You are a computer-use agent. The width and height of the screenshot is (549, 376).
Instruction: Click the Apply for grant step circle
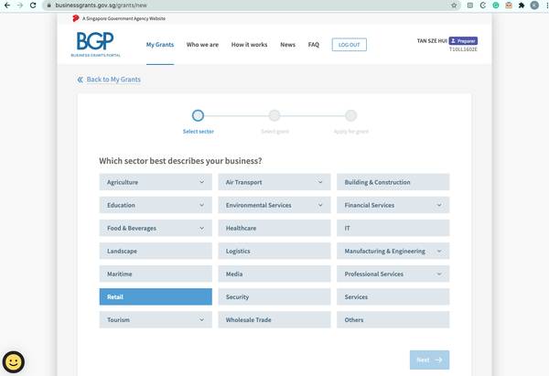(x=350, y=115)
